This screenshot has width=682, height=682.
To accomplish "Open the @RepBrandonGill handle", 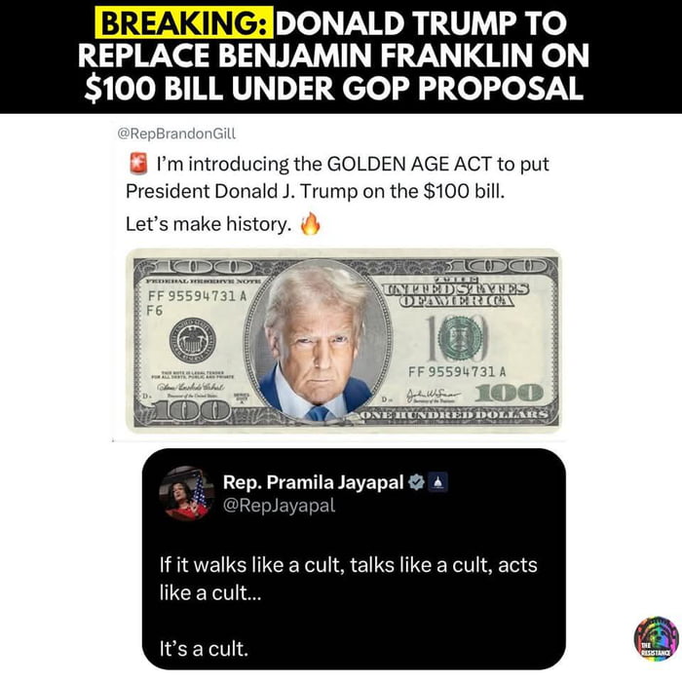I will (176, 133).
